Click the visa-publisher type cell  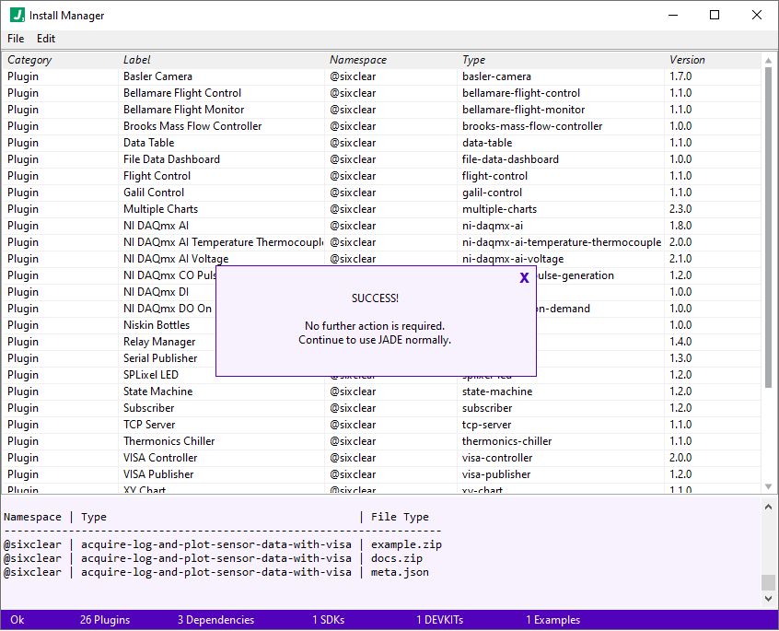pos(496,474)
